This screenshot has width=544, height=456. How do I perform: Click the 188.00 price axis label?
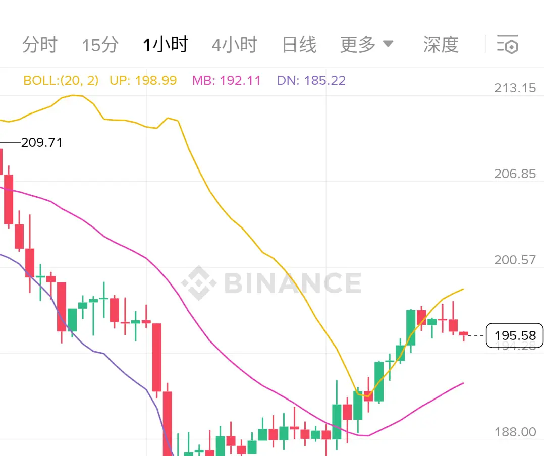click(515, 432)
